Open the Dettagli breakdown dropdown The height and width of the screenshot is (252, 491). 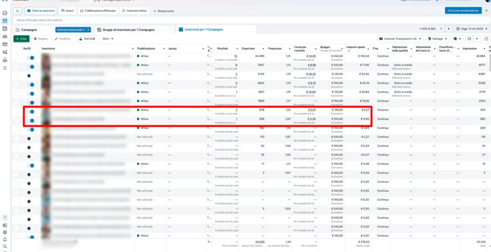tap(437, 39)
